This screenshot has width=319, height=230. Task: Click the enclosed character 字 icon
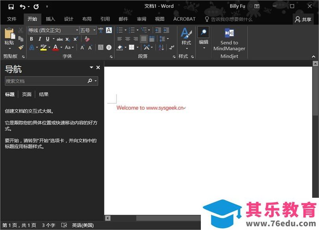click(109, 47)
